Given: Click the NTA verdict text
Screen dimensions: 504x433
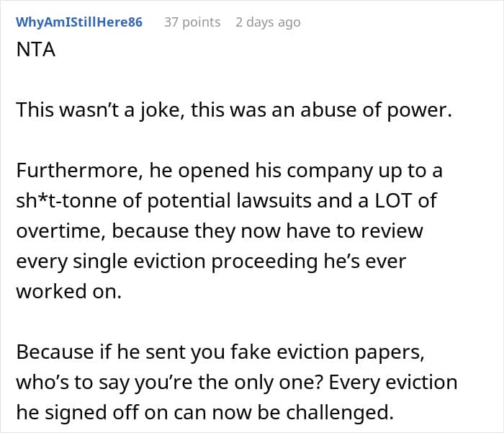Looking at the screenshot, I should click(36, 50).
